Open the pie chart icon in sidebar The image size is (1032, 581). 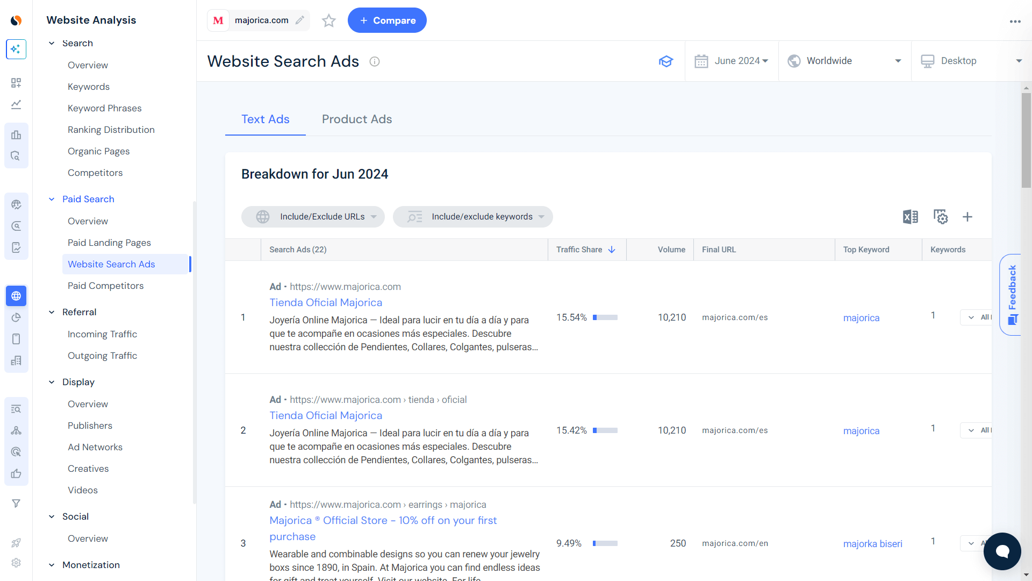tap(16, 317)
